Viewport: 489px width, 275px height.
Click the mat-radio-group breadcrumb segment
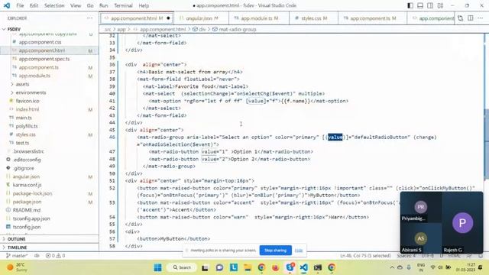point(238,29)
